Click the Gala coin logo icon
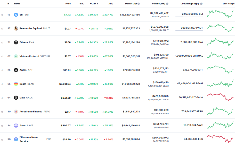 click(x=16, y=98)
